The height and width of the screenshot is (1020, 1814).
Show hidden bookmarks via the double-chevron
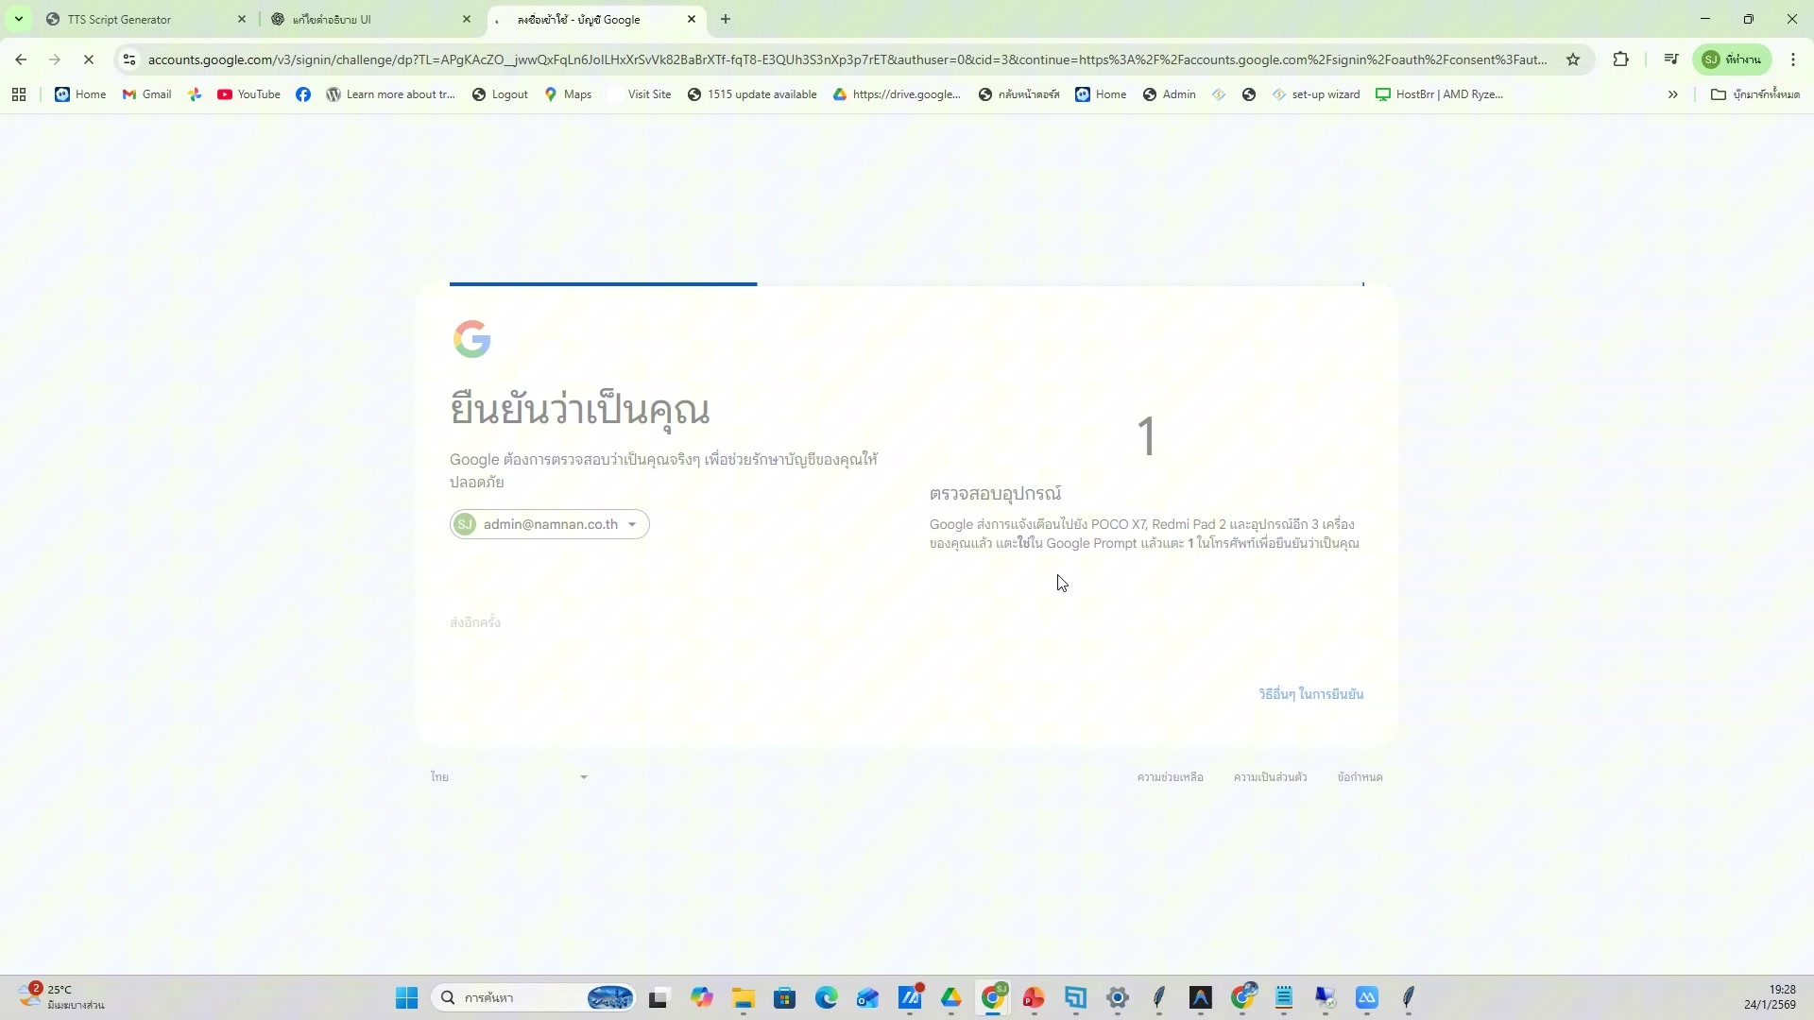[1673, 93]
